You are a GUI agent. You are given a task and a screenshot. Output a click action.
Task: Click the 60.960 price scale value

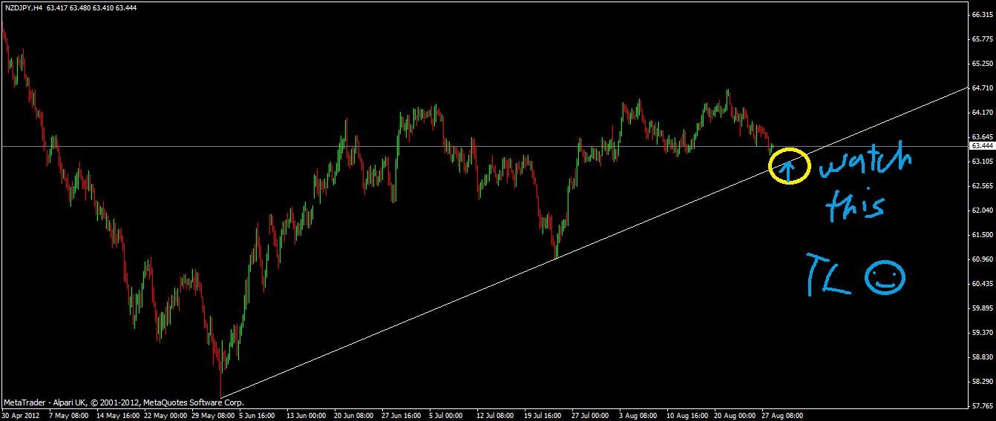(x=983, y=259)
